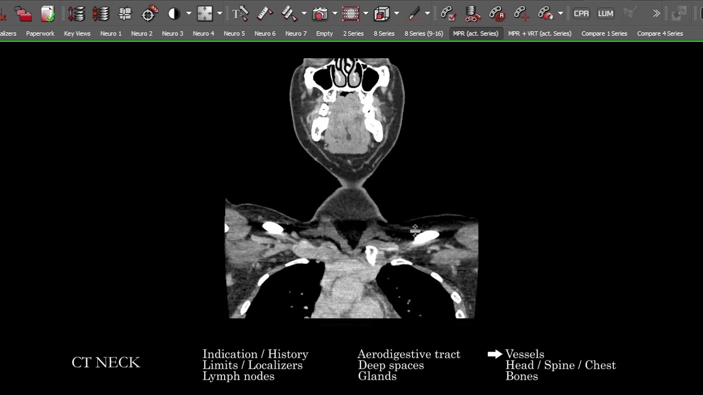703x395 pixels.
Task: Select the pencil drawing tool
Action: pos(413,14)
